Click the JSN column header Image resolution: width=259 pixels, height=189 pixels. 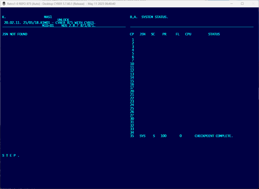(x=142, y=34)
